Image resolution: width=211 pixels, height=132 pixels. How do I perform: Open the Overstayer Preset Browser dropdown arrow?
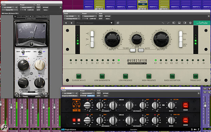pyautogui.click(x=111, y=23)
